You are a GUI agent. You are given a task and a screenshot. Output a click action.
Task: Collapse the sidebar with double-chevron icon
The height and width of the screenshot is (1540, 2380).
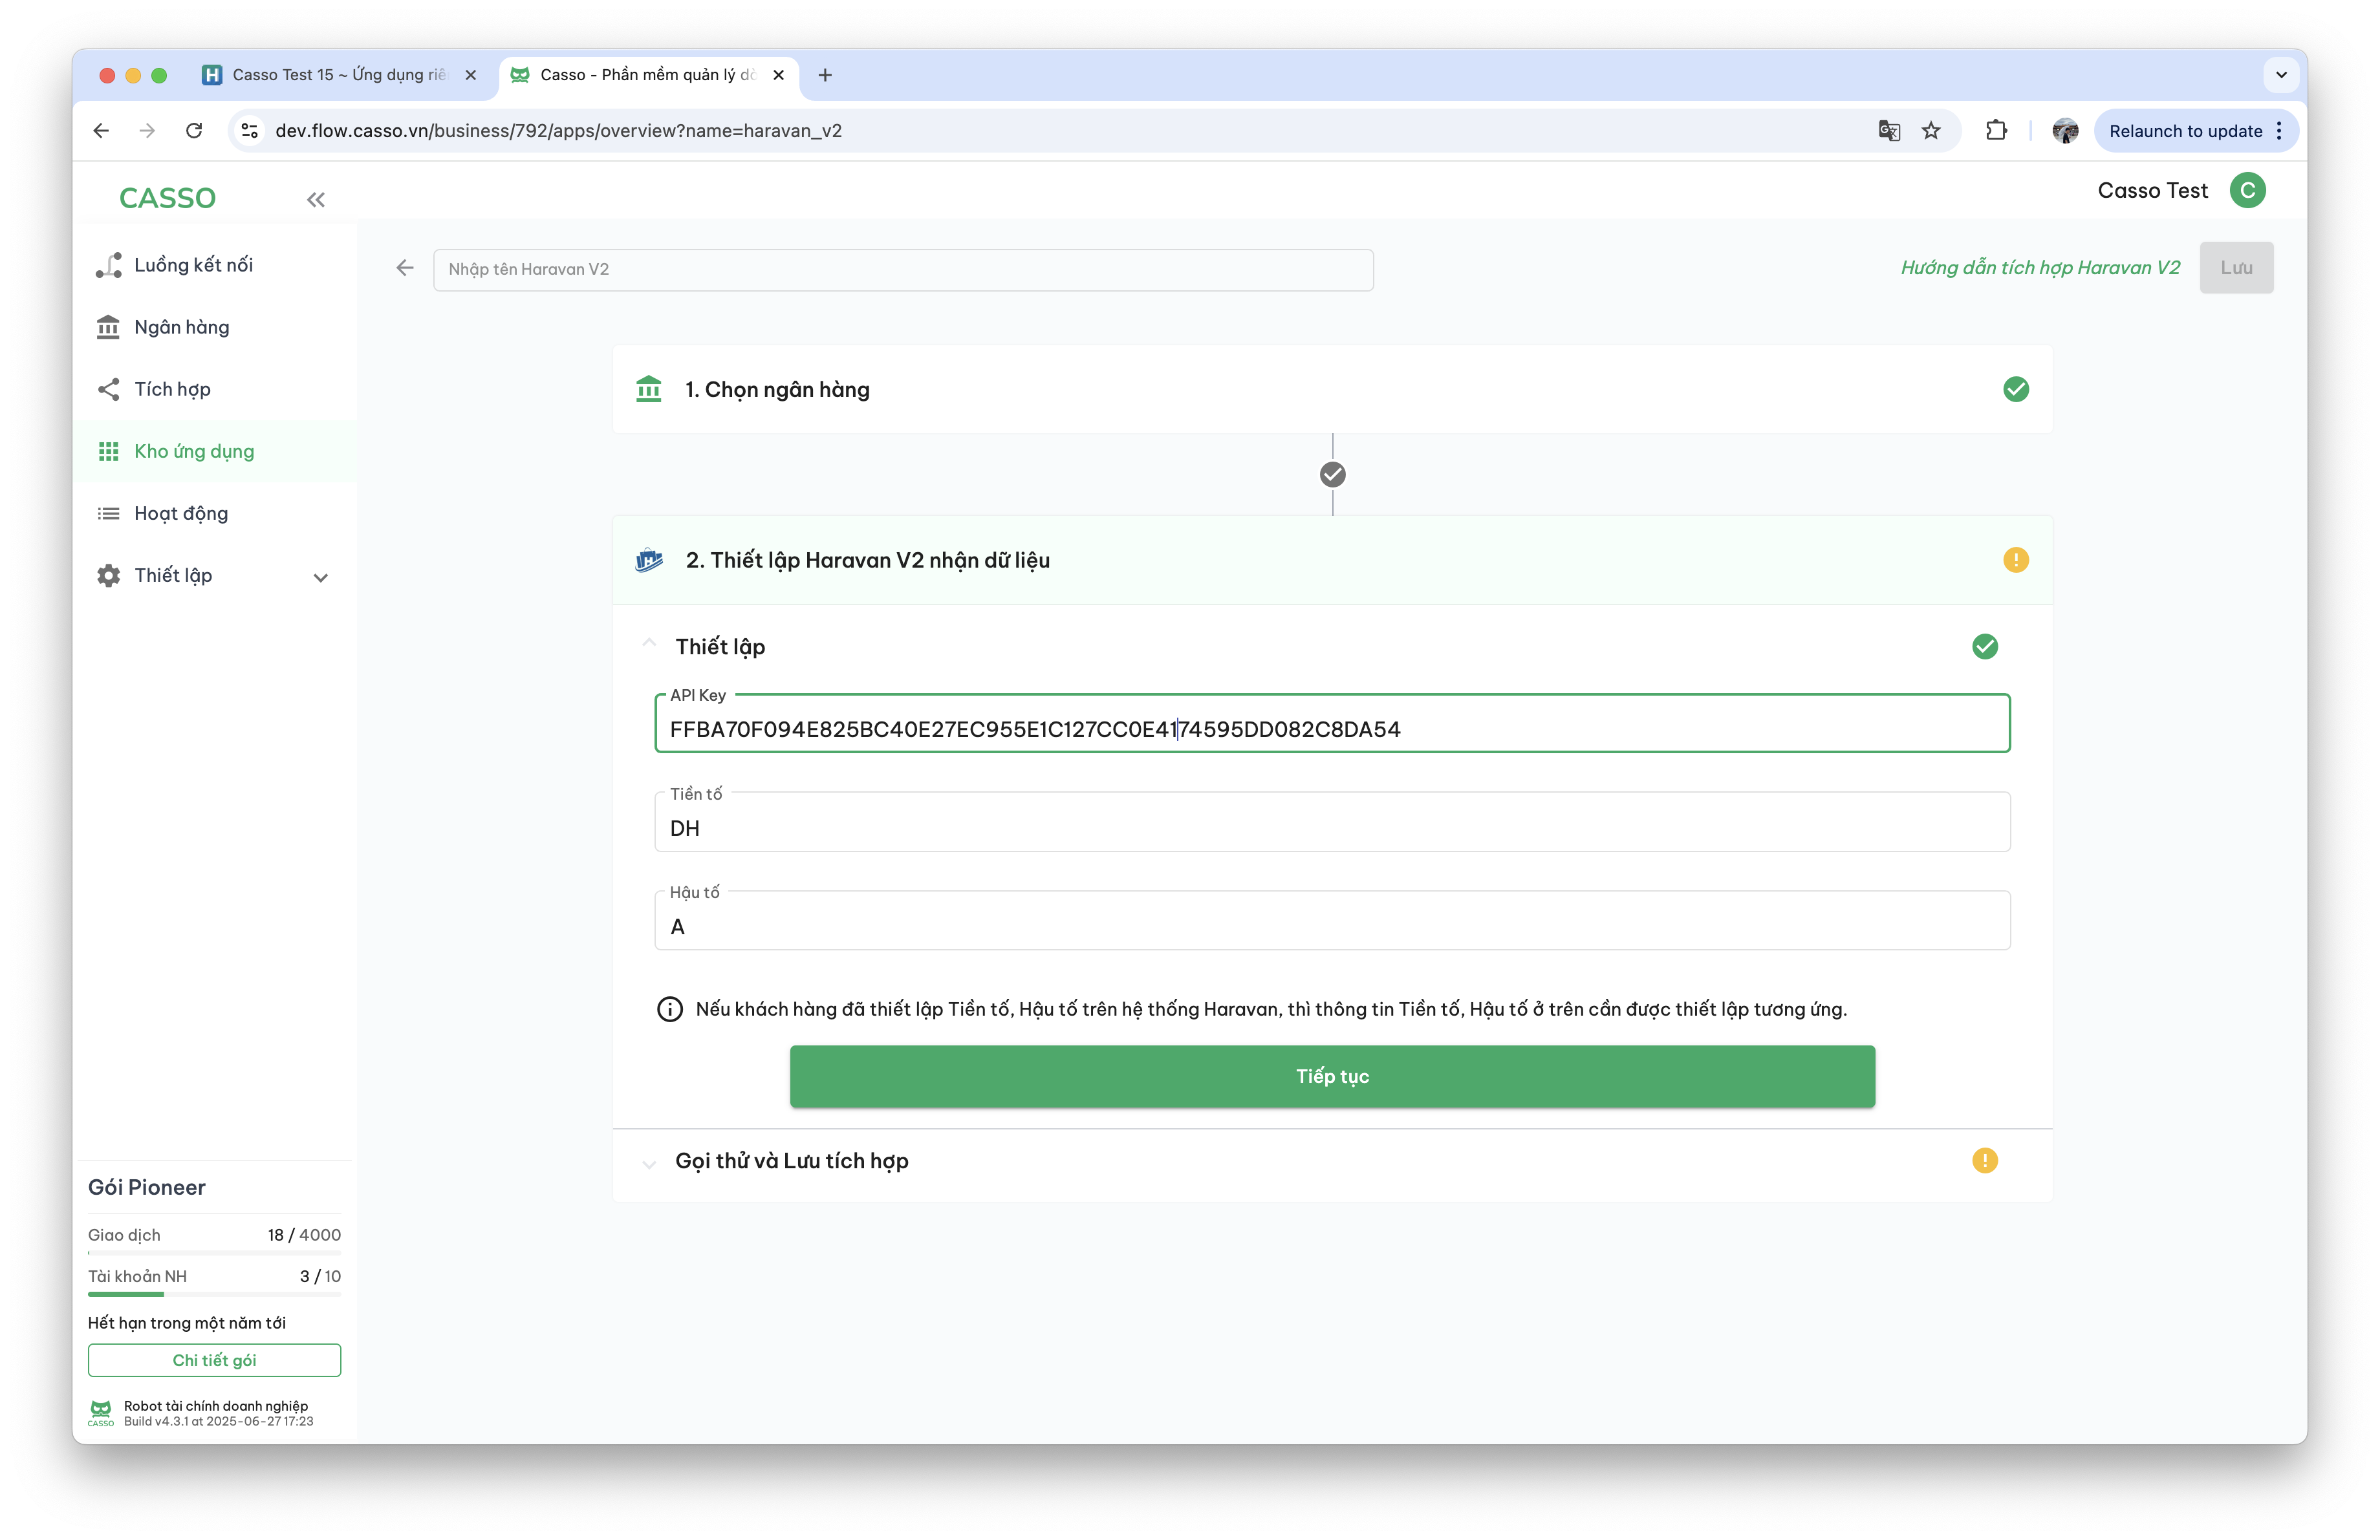tap(316, 200)
